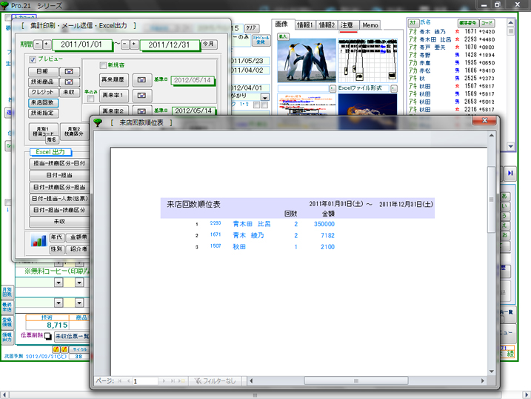The width and height of the screenshot is (531, 399).
Task: Toggle the 率のみ checkbox
Action: click(90, 99)
